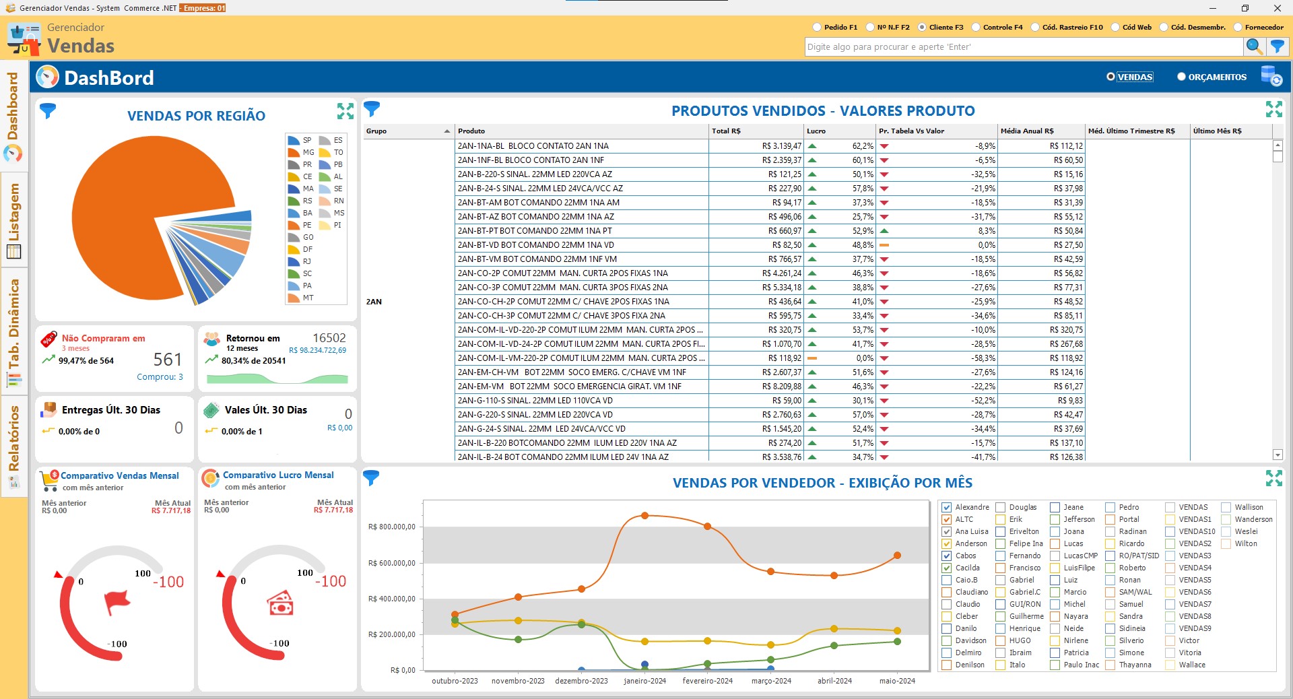This screenshot has width=1293, height=699.
Task: Expand the Vendas por Região chart fullscreen
Action: pyautogui.click(x=345, y=111)
